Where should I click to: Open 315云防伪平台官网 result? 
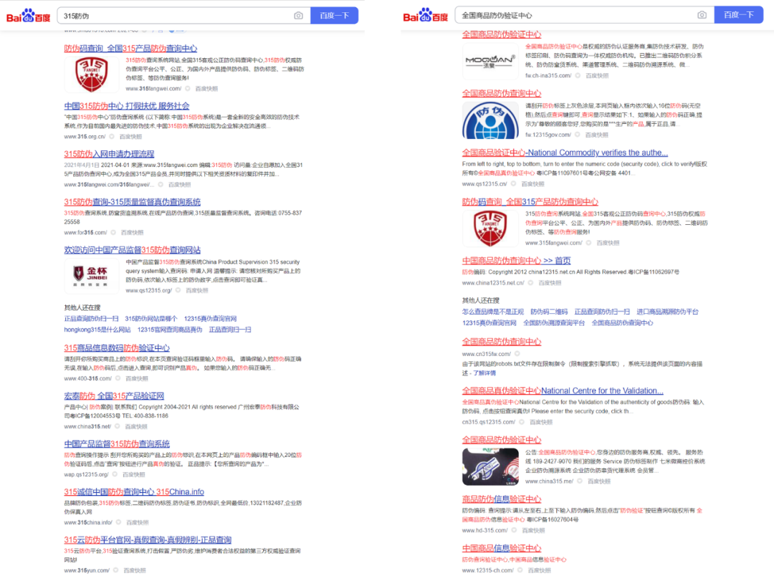click(x=148, y=540)
